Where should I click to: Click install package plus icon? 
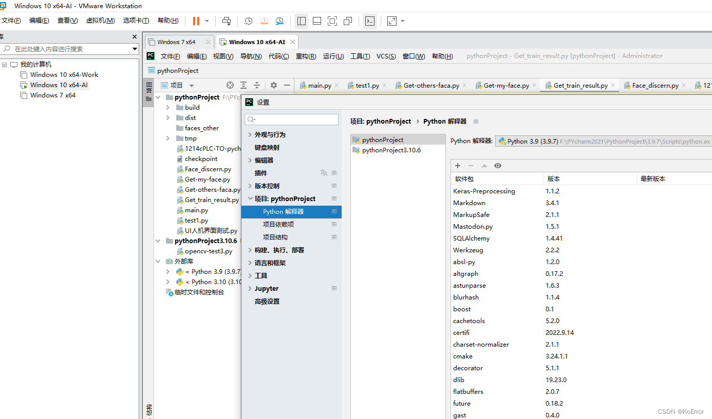[458, 166]
